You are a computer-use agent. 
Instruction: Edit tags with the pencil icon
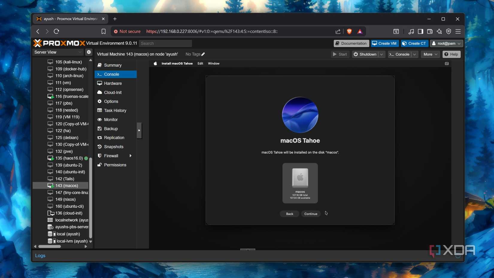pos(203,54)
